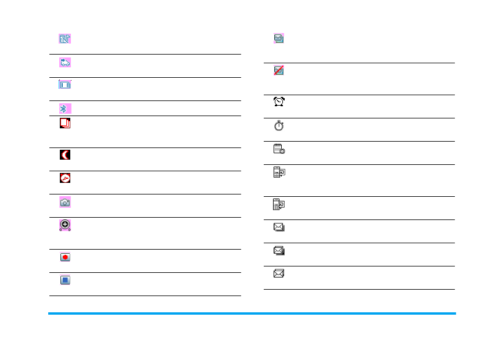
Task: Select the crossed-out envelope icon
Action: click(279, 70)
